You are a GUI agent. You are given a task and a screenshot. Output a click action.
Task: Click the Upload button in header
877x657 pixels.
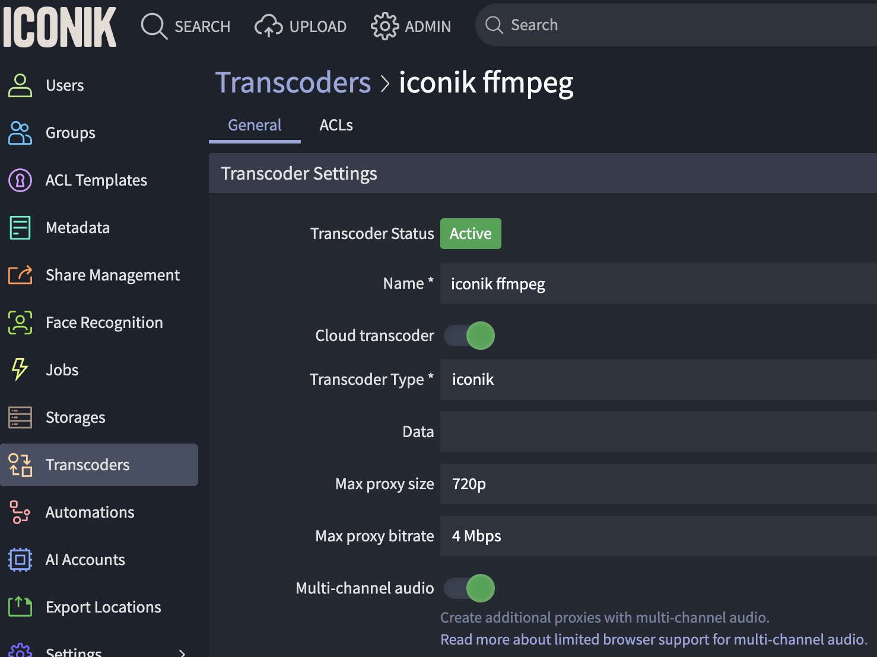coord(301,26)
